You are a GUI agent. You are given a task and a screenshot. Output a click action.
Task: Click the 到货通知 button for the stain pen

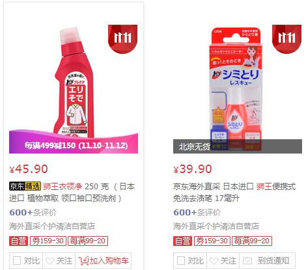point(268,261)
